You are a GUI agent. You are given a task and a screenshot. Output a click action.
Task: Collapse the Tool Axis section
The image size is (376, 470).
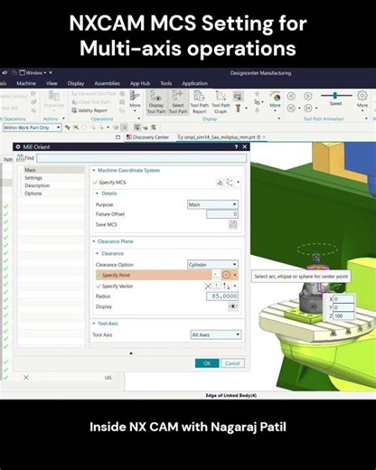(94, 324)
